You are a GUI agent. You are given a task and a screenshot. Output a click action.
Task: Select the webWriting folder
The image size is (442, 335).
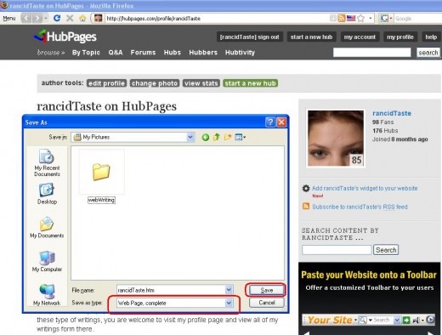(x=101, y=176)
